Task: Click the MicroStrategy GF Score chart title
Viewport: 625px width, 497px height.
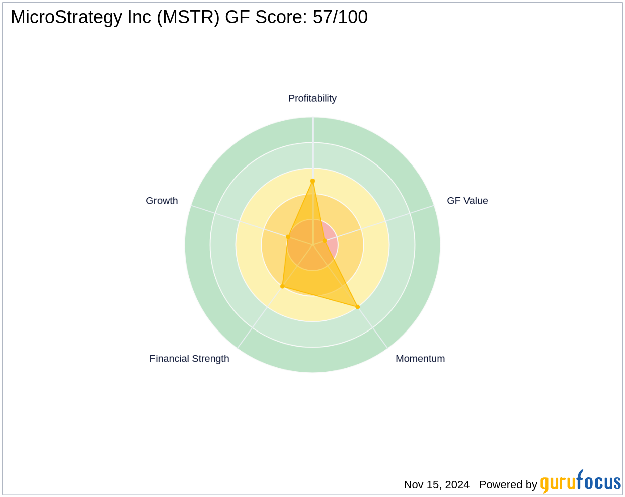Action: pyautogui.click(x=189, y=17)
